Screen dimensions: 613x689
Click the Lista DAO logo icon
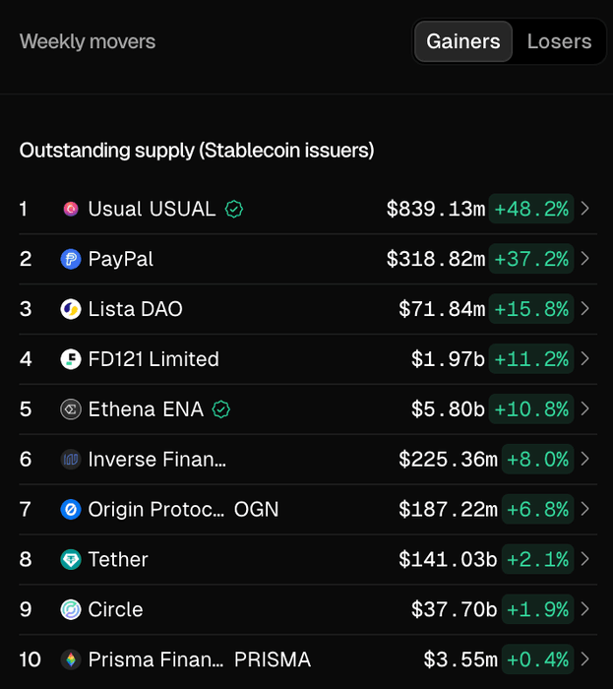tap(71, 309)
